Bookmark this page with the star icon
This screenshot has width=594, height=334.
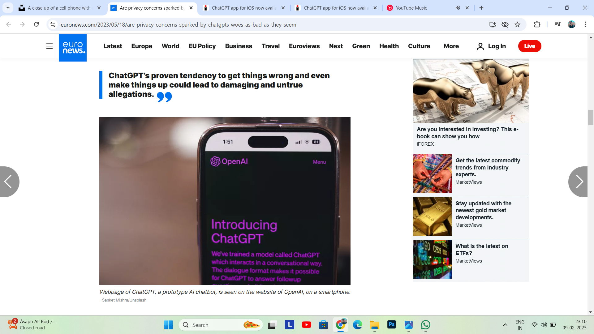[517, 24]
